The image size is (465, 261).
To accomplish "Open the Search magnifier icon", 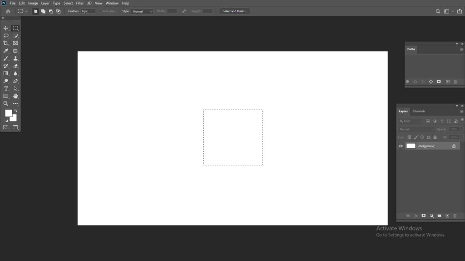I will tap(438, 11).
